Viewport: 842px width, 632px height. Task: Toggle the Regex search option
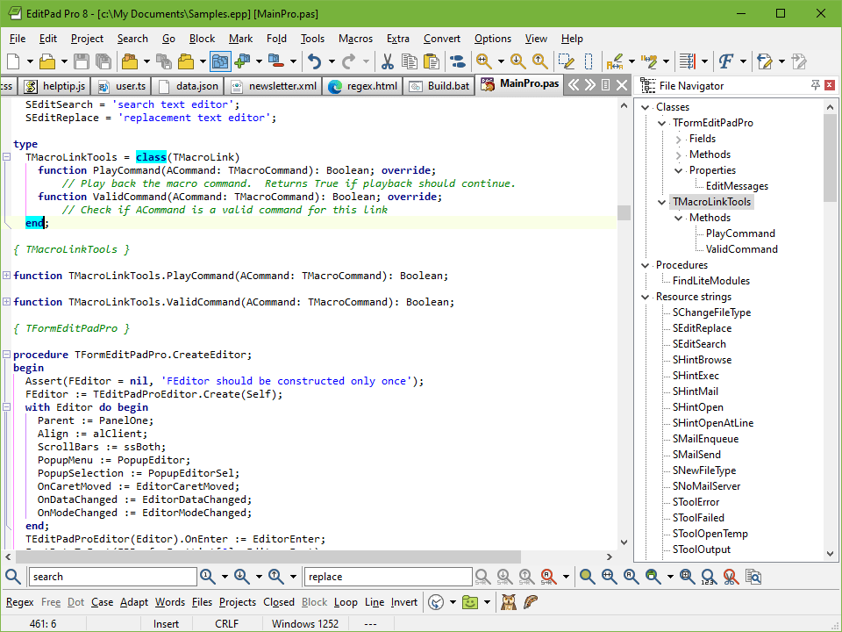[x=20, y=602]
